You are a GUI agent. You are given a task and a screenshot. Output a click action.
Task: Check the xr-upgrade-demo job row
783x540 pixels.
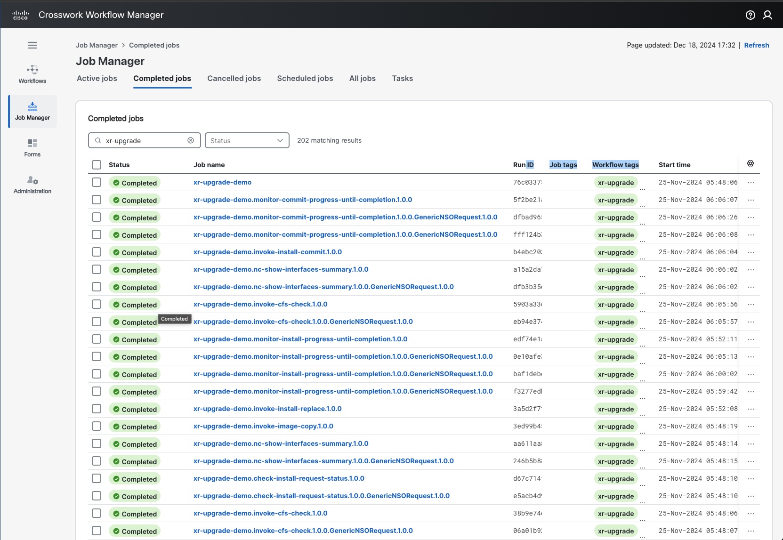click(97, 182)
